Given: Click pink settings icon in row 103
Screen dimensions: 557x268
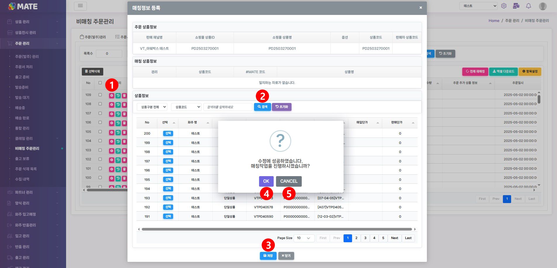Looking at the screenshot, I should coord(112,151).
